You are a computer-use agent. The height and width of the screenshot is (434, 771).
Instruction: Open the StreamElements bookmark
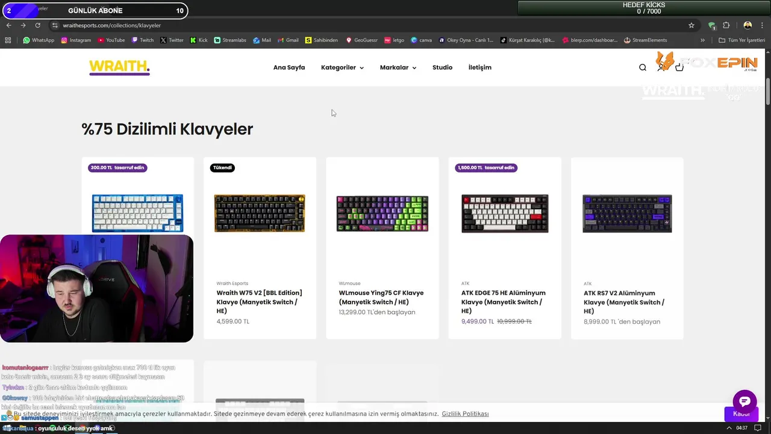(645, 40)
